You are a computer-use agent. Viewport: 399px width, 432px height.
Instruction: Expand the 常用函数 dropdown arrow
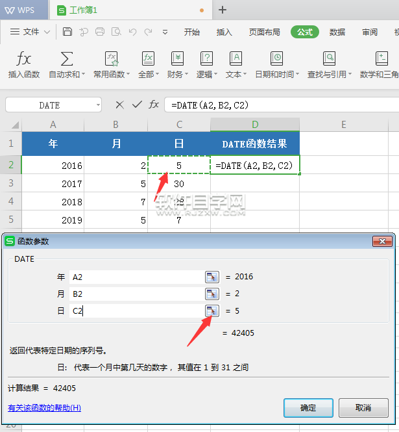pos(128,74)
